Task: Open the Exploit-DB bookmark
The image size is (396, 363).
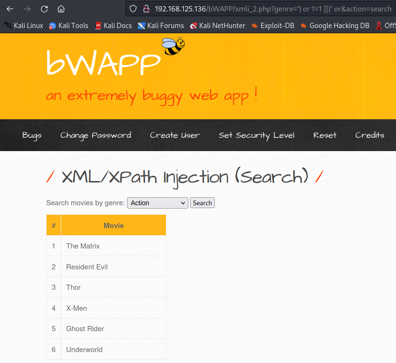Action: 273,26
